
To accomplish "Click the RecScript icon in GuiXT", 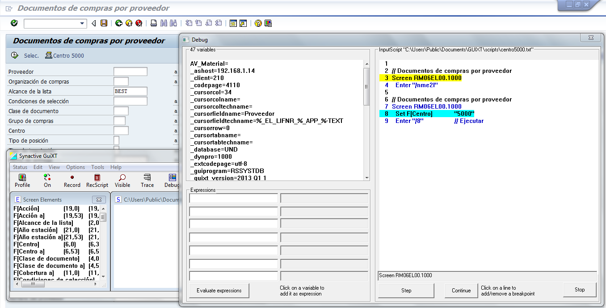I will pos(97,181).
